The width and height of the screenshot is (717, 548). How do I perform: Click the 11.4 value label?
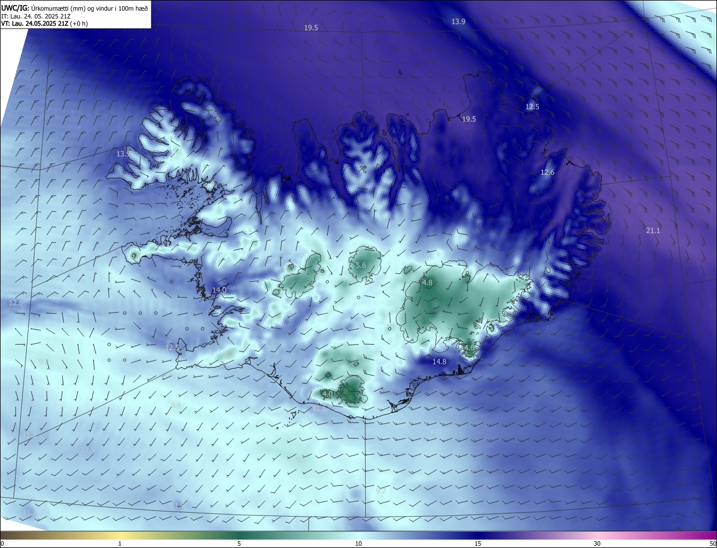pos(88,450)
